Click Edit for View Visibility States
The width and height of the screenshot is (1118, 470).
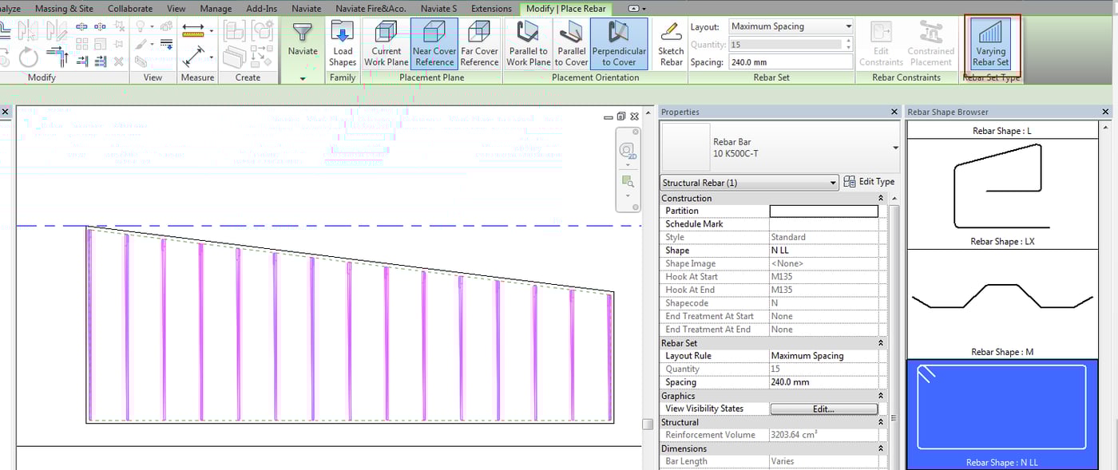tap(823, 408)
